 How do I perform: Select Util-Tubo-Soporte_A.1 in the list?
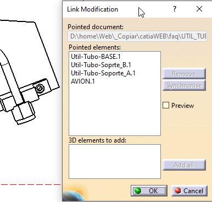pos(103,73)
